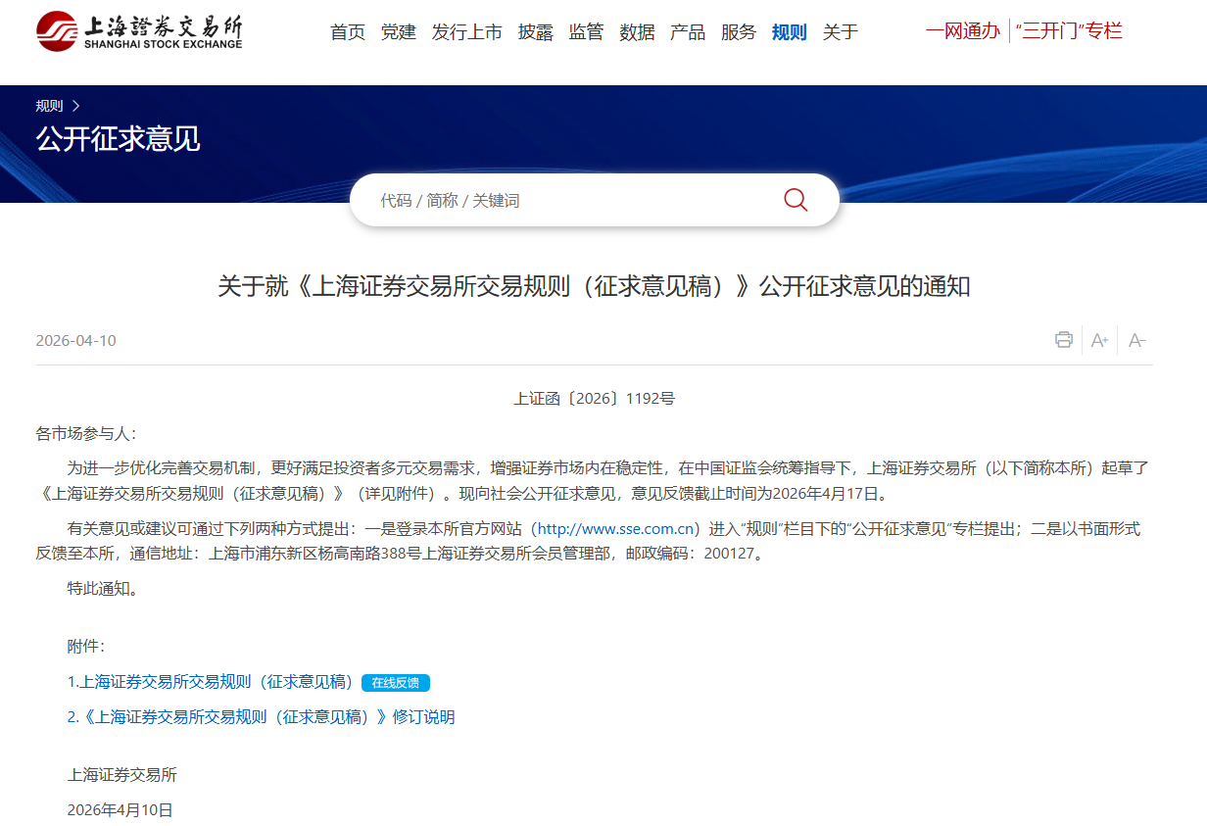Viewport: 1207px width, 826px height.
Task: Click inside the 代码/简称/关键词 search field
Action: click(539, 199)
